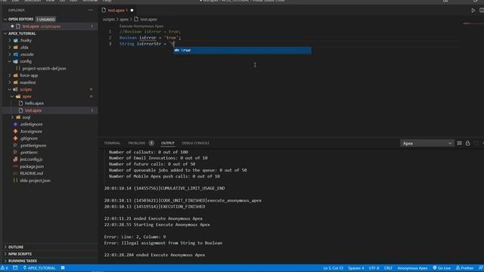Click the Problems count badge
Image resolution: width=484 pixels, height=272 pixels.
tap(151, 143)
